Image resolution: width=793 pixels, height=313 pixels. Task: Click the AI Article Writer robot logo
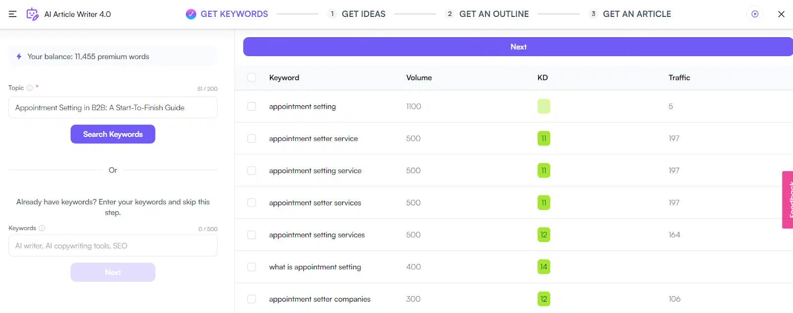tap(32, 14)
